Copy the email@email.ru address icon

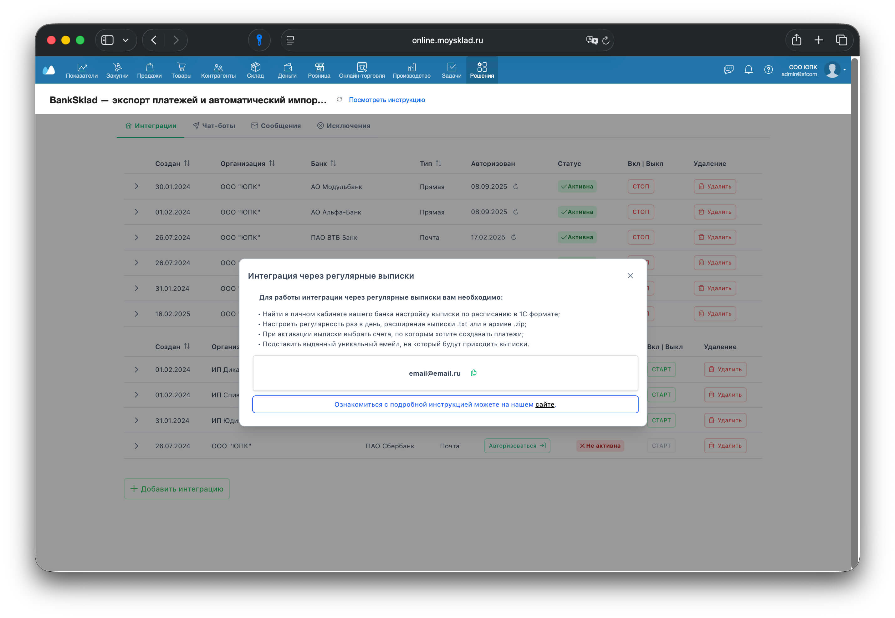[473, 373]
